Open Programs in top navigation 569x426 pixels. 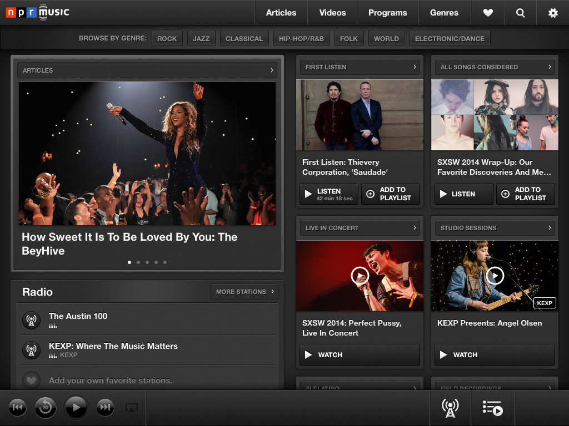coord(387,13)
